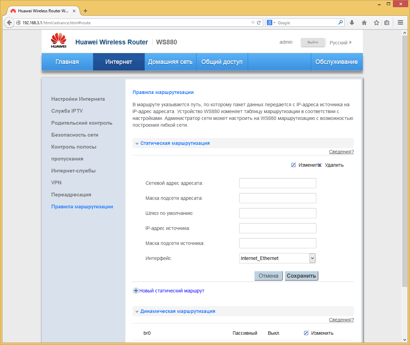Select Правила маршрутизации in sidebar
The height and width of the screenshot is (345, 410).
pos(82,207)
